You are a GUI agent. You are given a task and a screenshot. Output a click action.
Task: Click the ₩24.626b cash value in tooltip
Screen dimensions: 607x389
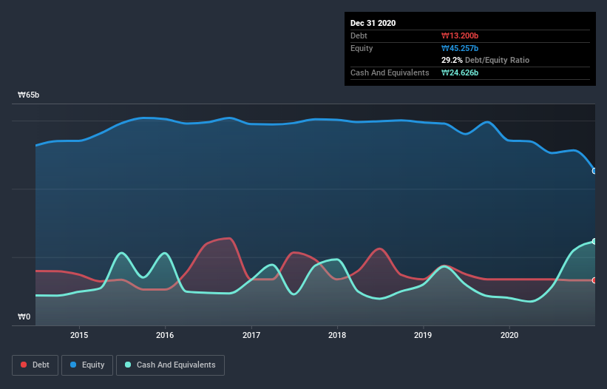click(460, 72)
